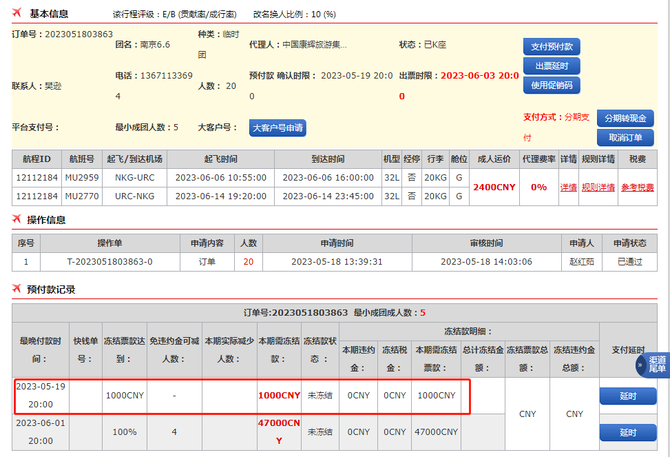Click the red 2400CNY adult fare
The image size is (670, 457).
point(494,187)
